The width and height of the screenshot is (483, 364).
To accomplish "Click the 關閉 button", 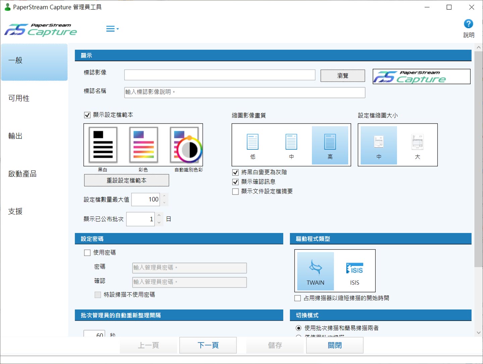I will tap(335, 345).
